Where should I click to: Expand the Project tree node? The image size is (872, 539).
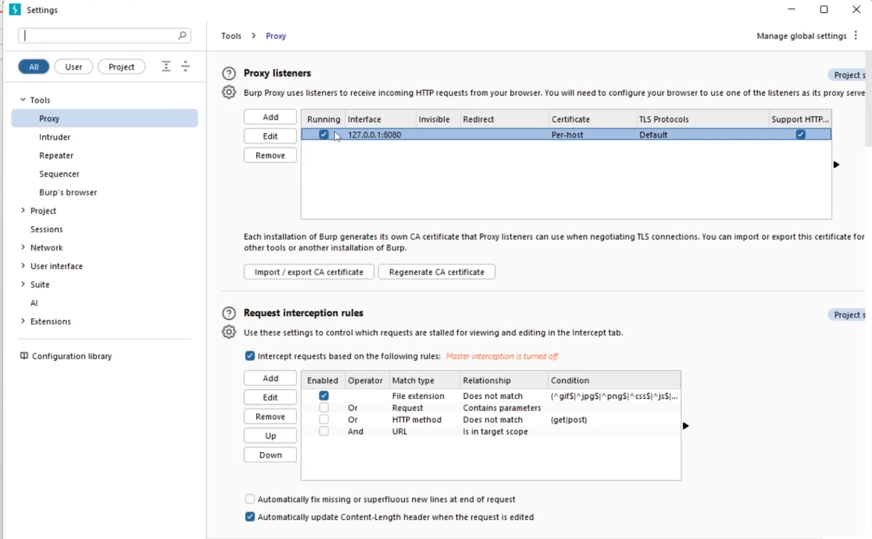point(23,211)
